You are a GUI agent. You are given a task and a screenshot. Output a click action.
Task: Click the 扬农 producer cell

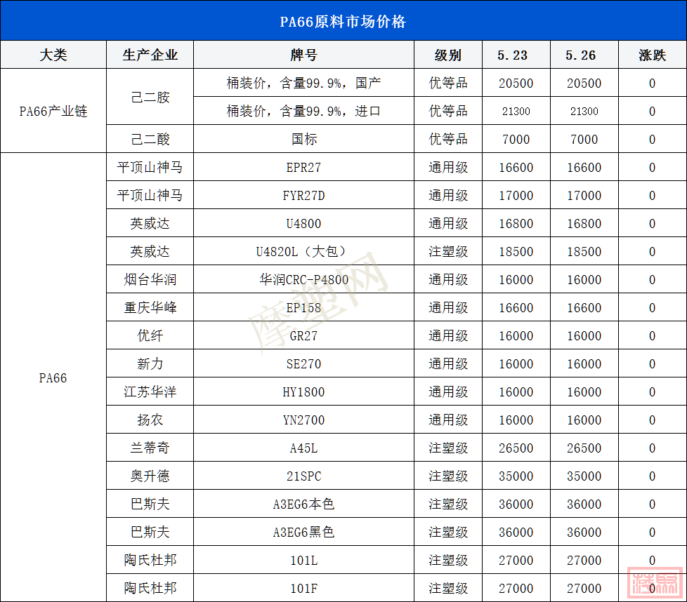click(150, 420)
